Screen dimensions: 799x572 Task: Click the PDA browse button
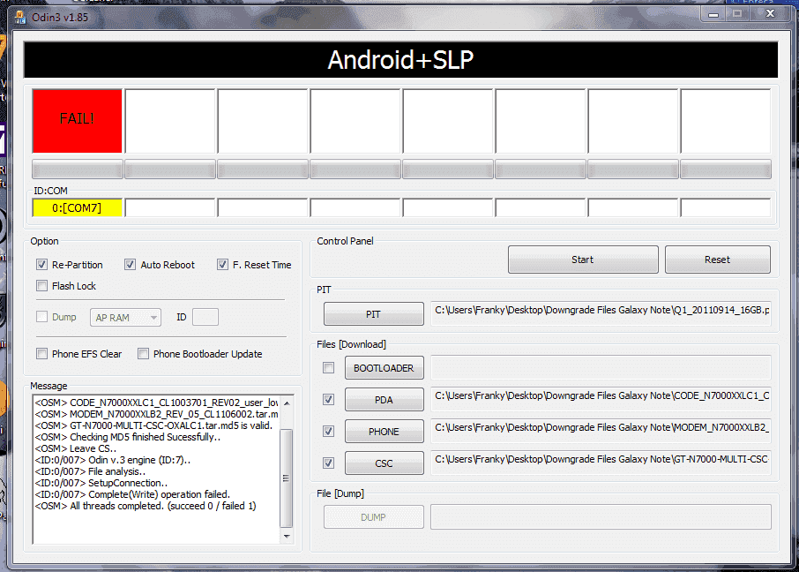(x=384, y=400)
